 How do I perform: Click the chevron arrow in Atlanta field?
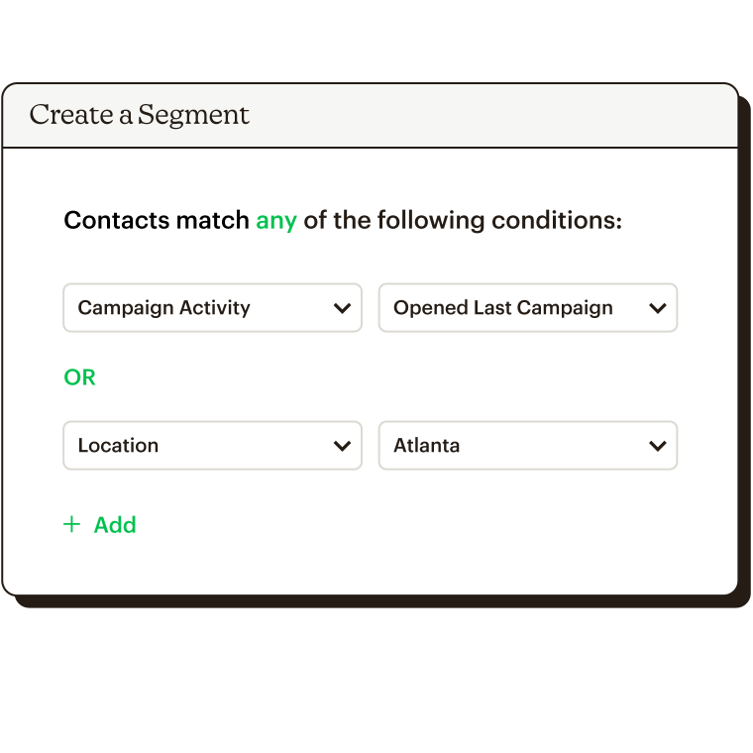[658, 446]
